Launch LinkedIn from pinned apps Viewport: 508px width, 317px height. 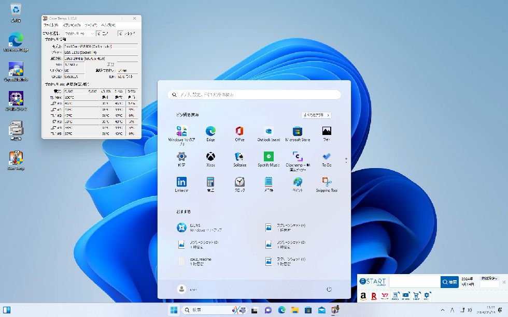(x=181, y=182)
